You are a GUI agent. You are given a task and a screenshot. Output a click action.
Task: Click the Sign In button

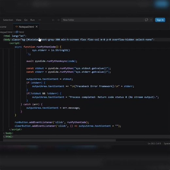tap(160, 20)
